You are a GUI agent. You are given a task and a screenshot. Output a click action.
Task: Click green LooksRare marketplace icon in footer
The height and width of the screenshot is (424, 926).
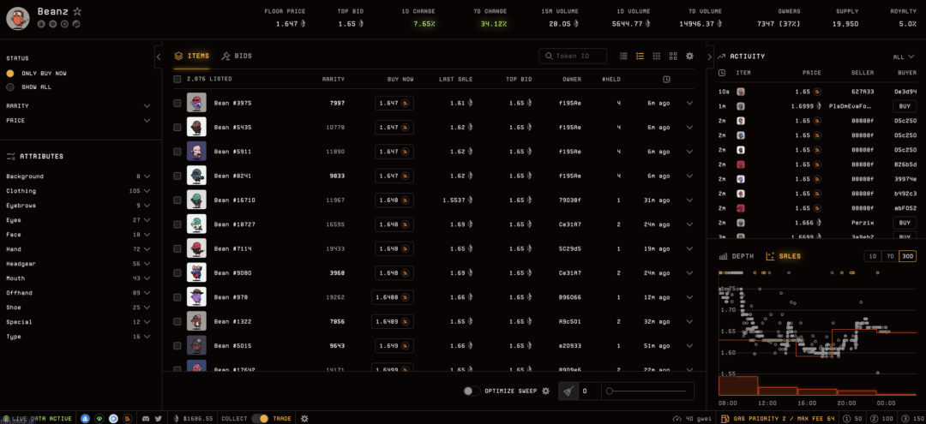point(99,418)
